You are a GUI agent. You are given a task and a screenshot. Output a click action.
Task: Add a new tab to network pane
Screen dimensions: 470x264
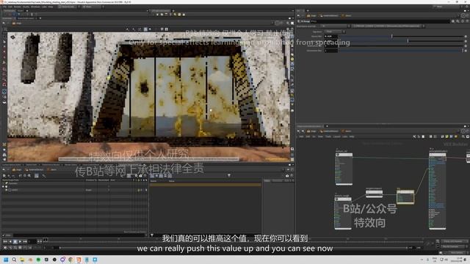[327, 126]
